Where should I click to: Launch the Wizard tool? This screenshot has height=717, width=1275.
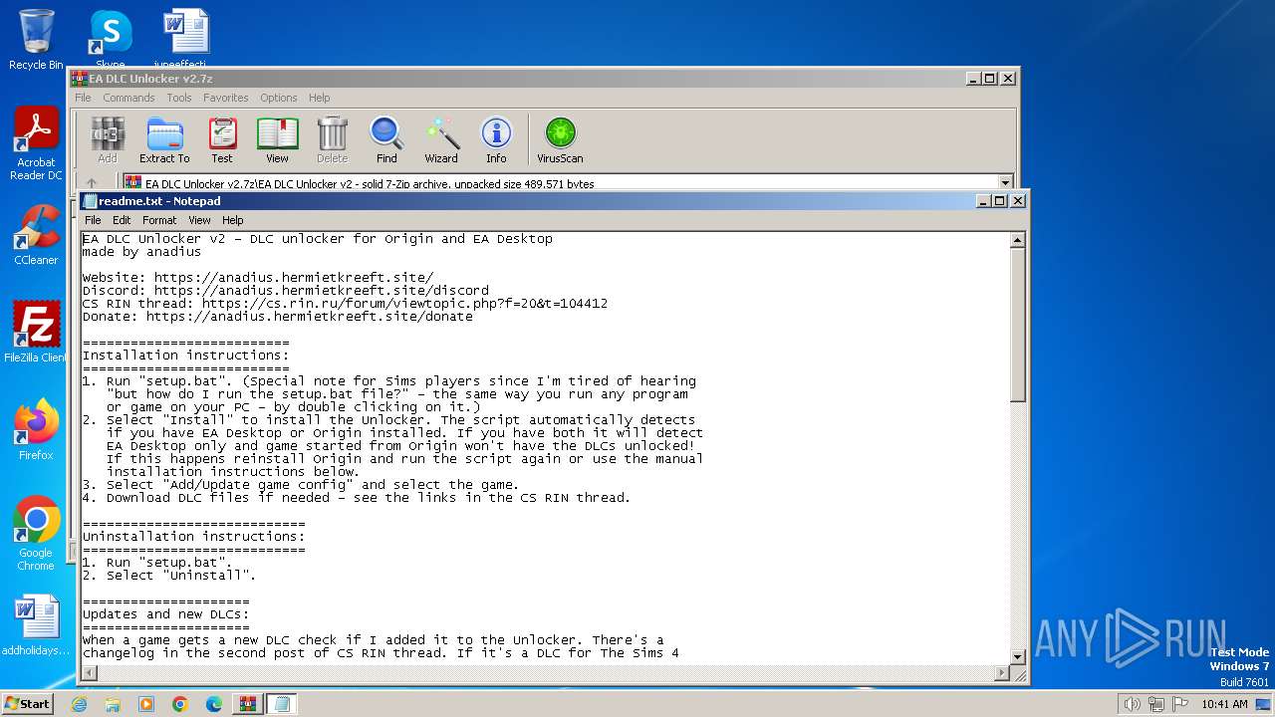[441, 140]
